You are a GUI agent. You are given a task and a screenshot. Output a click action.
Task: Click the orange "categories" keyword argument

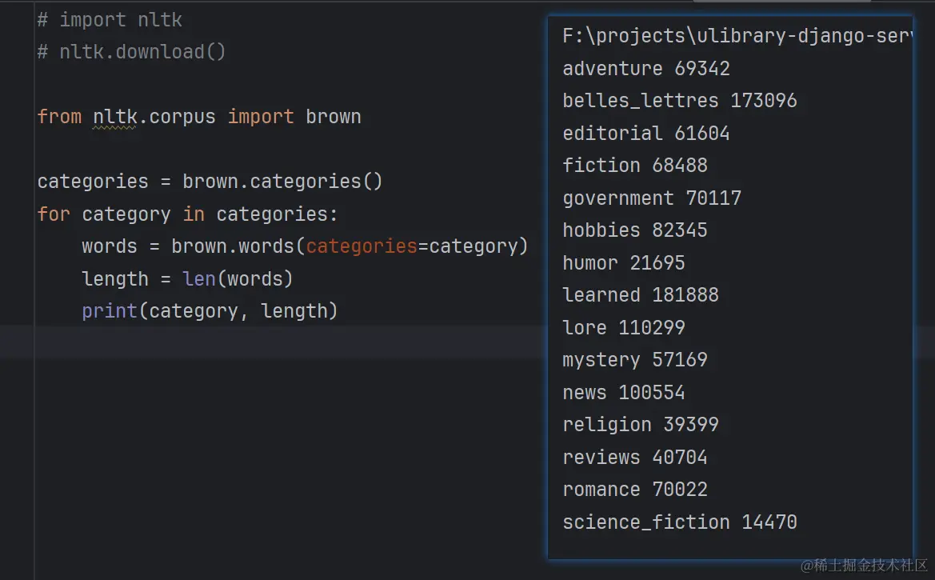point(362,246)
